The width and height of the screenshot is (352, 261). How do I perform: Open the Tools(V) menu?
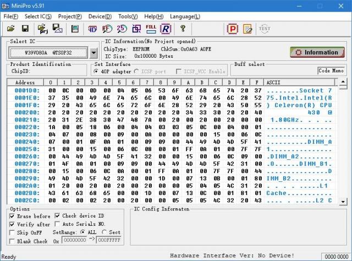tap(128, 16)
